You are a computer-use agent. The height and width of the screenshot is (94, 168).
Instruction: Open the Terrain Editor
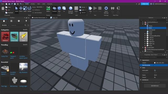(x=48, y=9)
